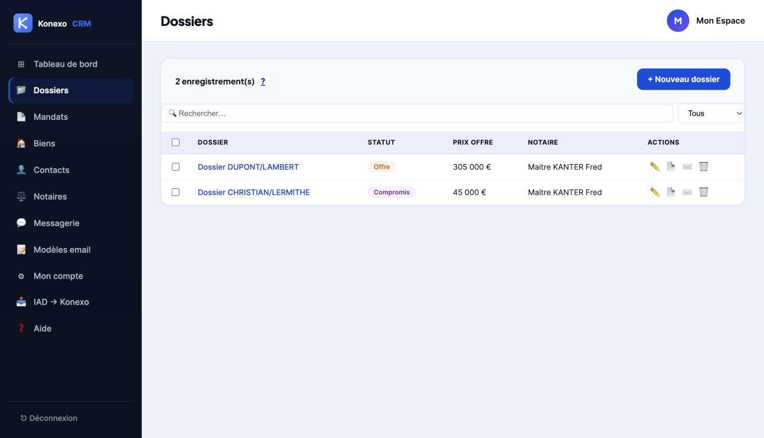Viewport: 764px width, 438px height.
Task: Open the Aide help page
Action: 71,329
